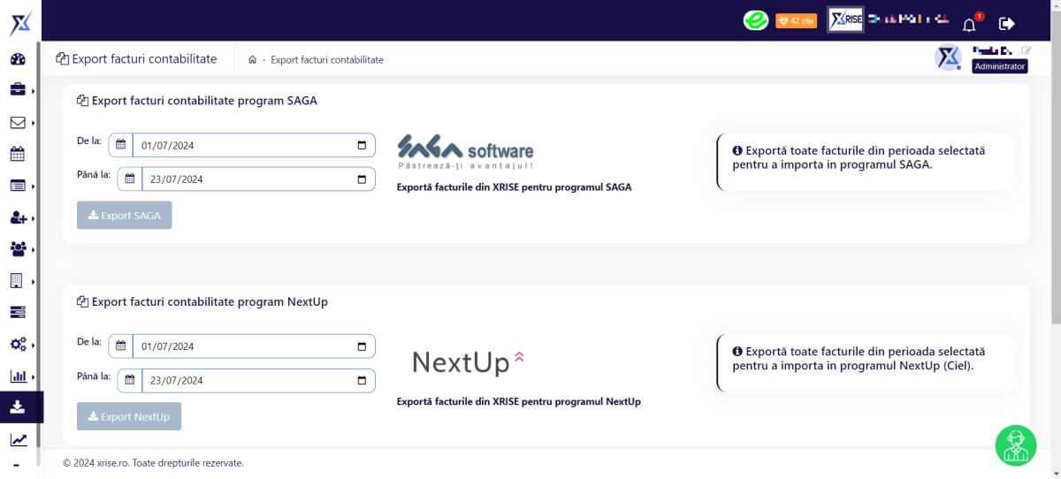Screen dimensions: 1061x479
Task: Open the envelope mail menu in sidebar
Action: click(x=18, y=123)
